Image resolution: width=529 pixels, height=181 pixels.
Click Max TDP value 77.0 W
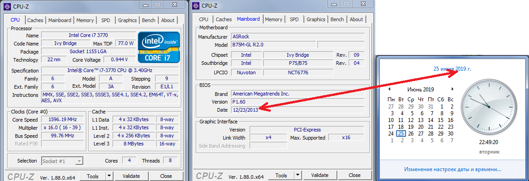coord(125,43)
